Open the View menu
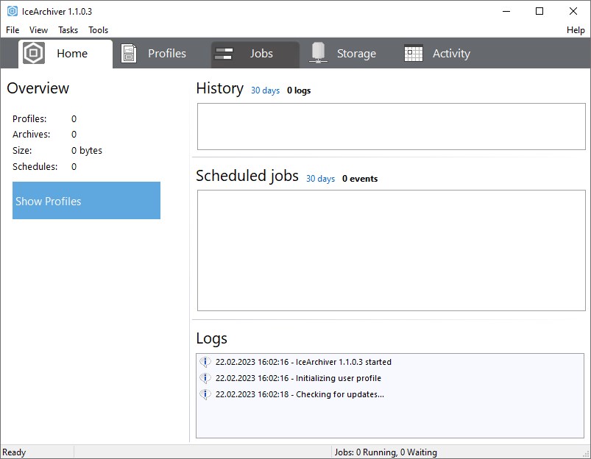The image size is (591, 459). pos(38,30)
